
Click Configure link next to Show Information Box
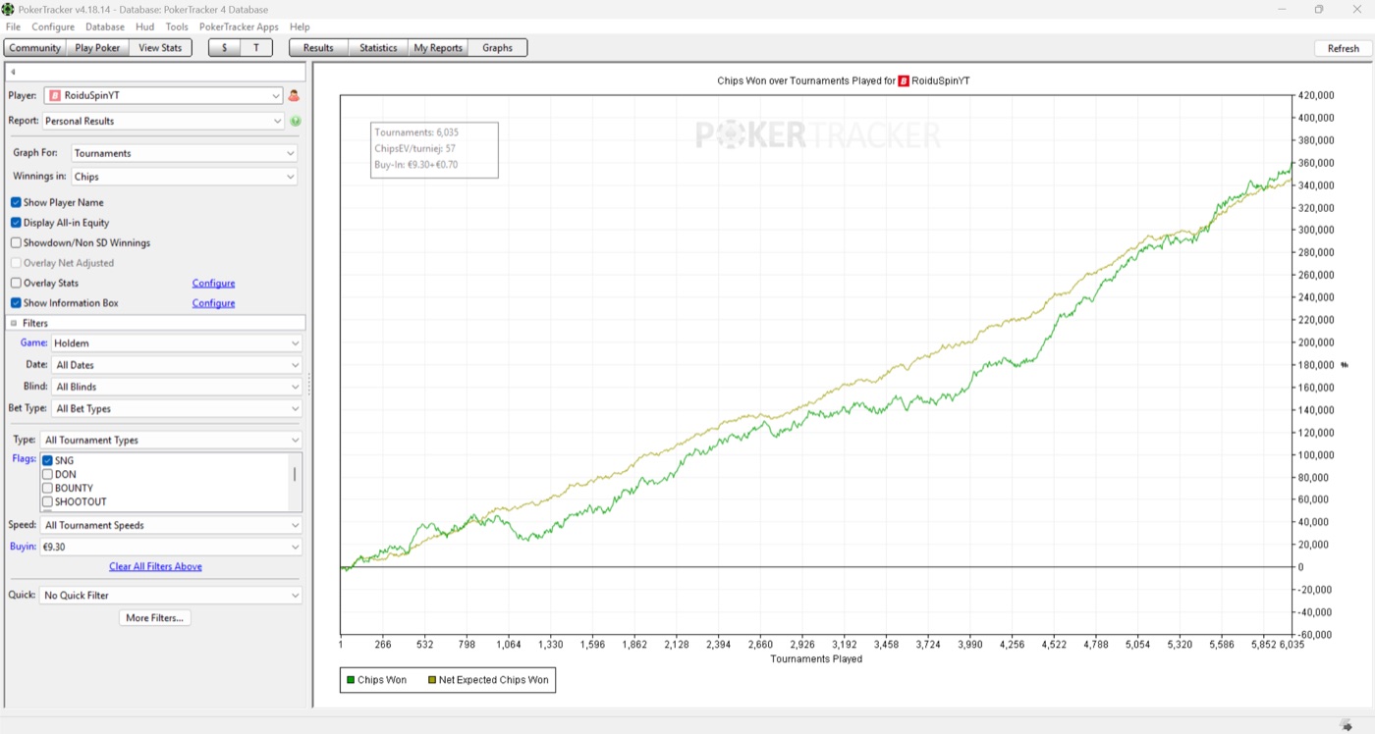click(213, 303)
